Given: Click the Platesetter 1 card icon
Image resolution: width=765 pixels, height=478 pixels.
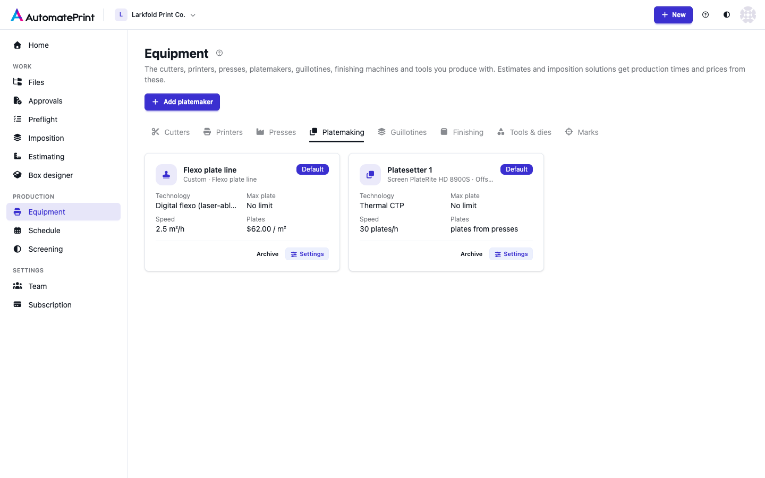Looking at the screenshot, I should (370, 174).
